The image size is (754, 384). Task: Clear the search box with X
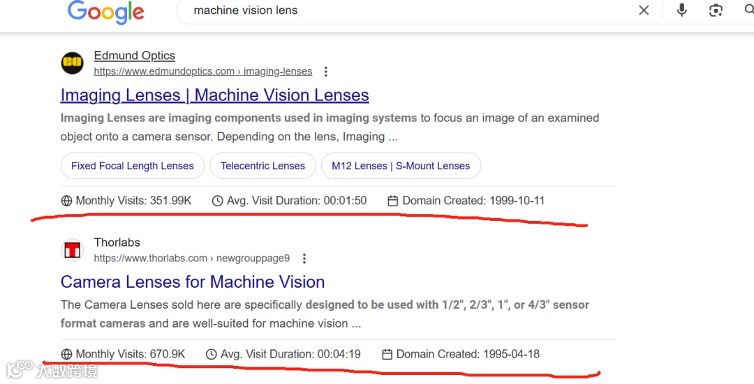pos(644,10)
